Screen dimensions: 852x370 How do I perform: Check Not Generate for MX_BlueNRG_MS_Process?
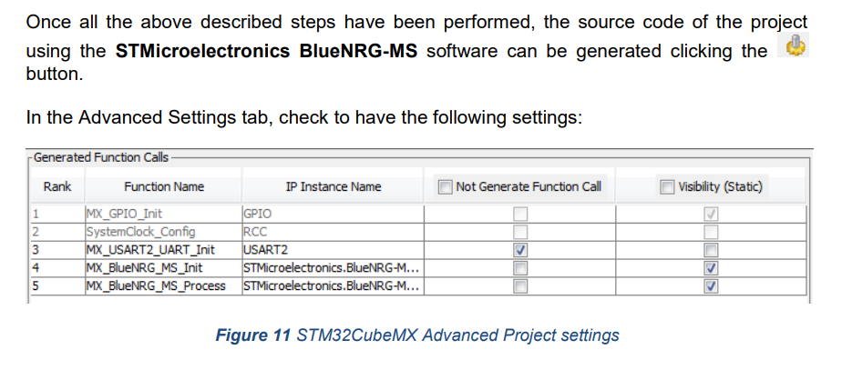tap(520, 286)
